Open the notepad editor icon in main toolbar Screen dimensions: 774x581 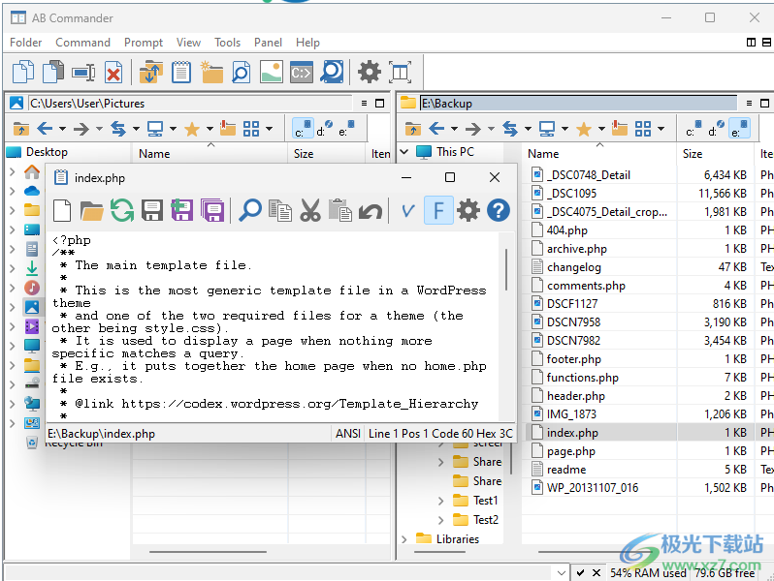pyautogui.click(x=181, y=73)
